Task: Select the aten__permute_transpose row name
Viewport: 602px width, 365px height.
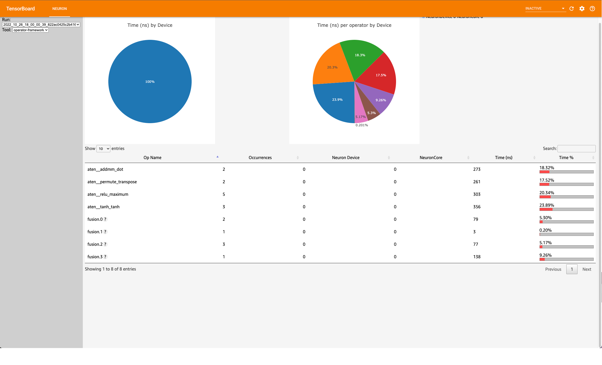Action: pyautogui.click(x=112, y=182)
